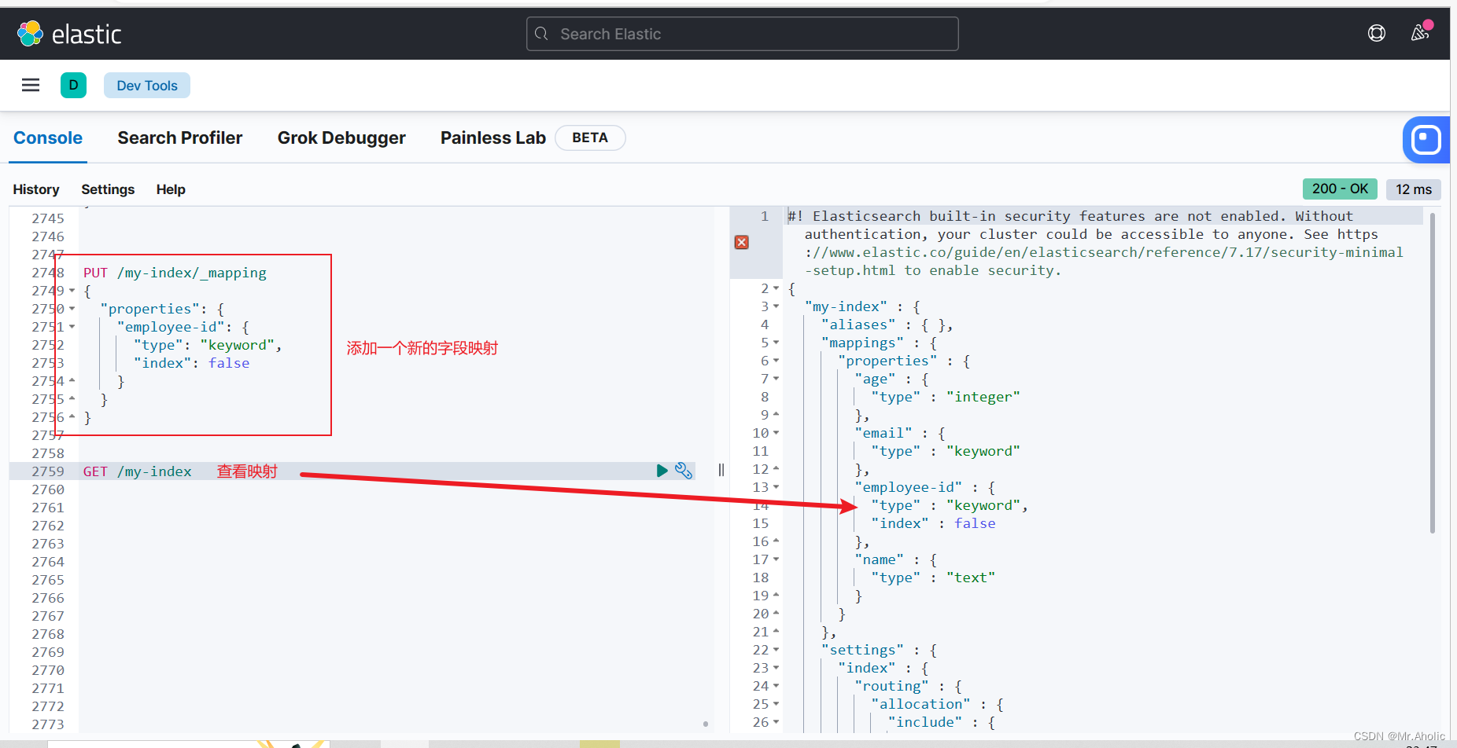Click the "integer" value in the output

coord(983,397)
